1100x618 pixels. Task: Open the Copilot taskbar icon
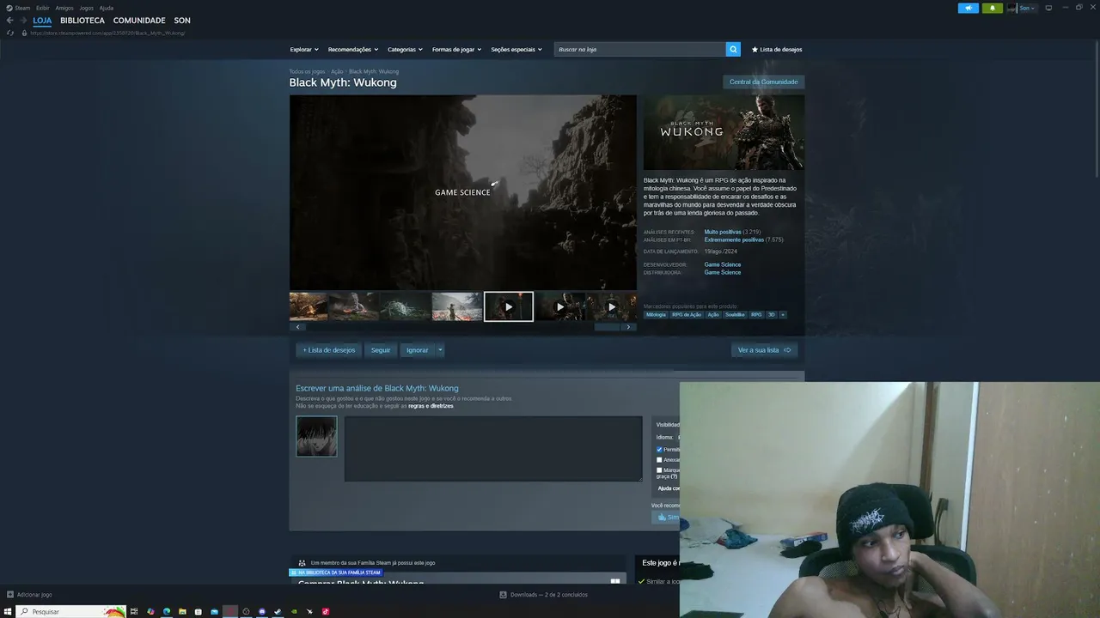coord(150,611)
